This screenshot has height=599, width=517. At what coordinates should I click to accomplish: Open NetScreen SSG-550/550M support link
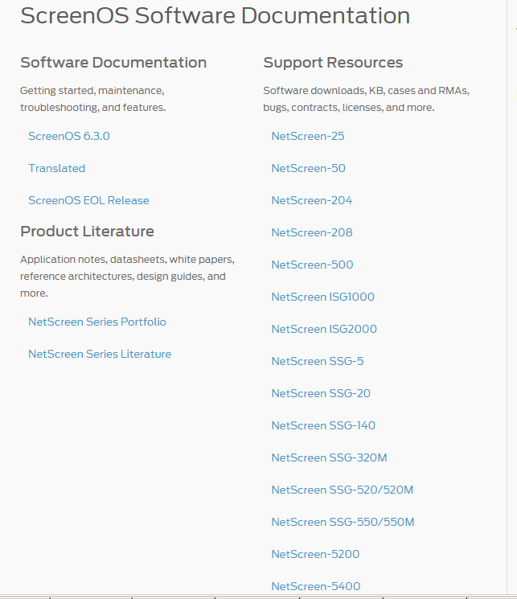click(x=343, y=522)
